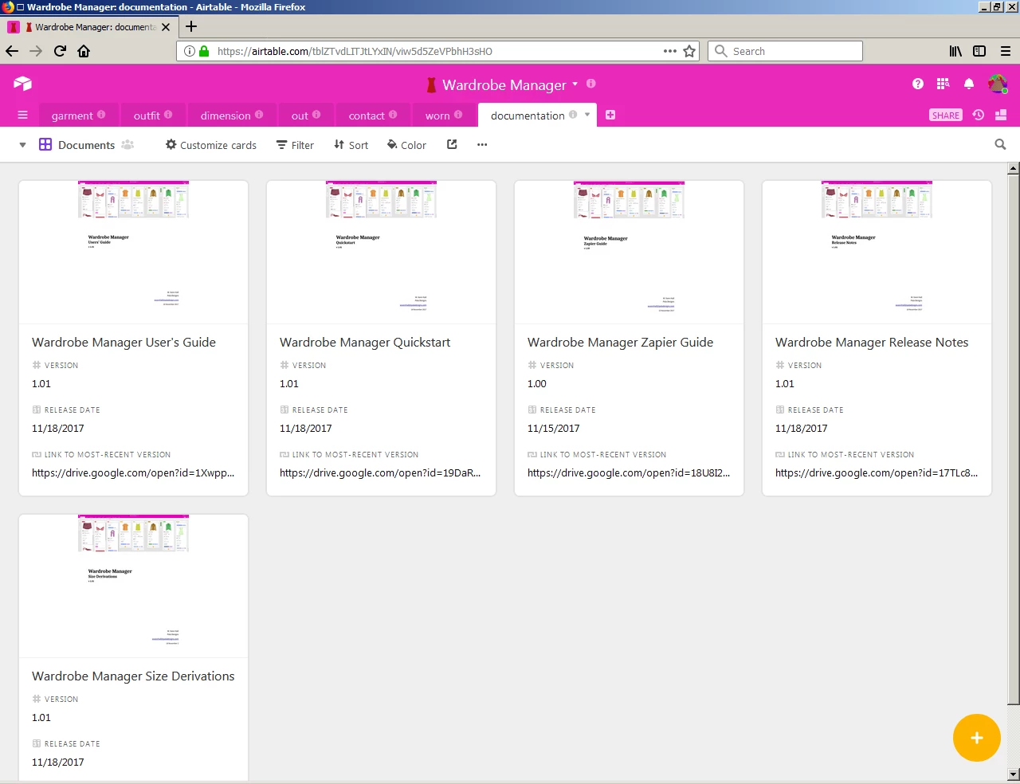This screenshot has width=1020, height=784.
Task: Go to Firefox home page
Action: click(84, 51)
